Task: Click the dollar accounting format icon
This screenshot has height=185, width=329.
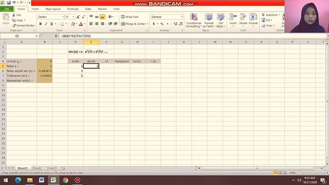Action: pos(154,24)
